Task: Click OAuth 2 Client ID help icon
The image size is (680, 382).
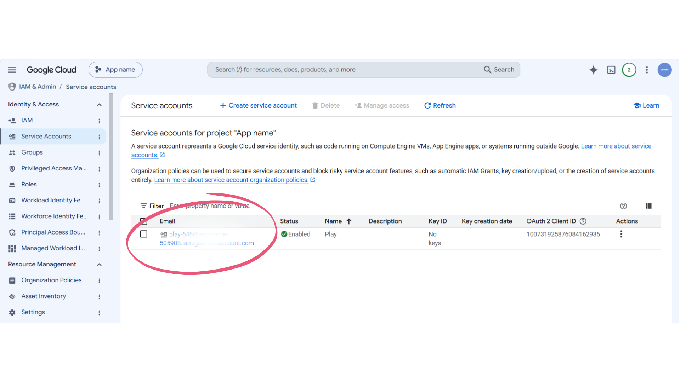Action: 583,221
